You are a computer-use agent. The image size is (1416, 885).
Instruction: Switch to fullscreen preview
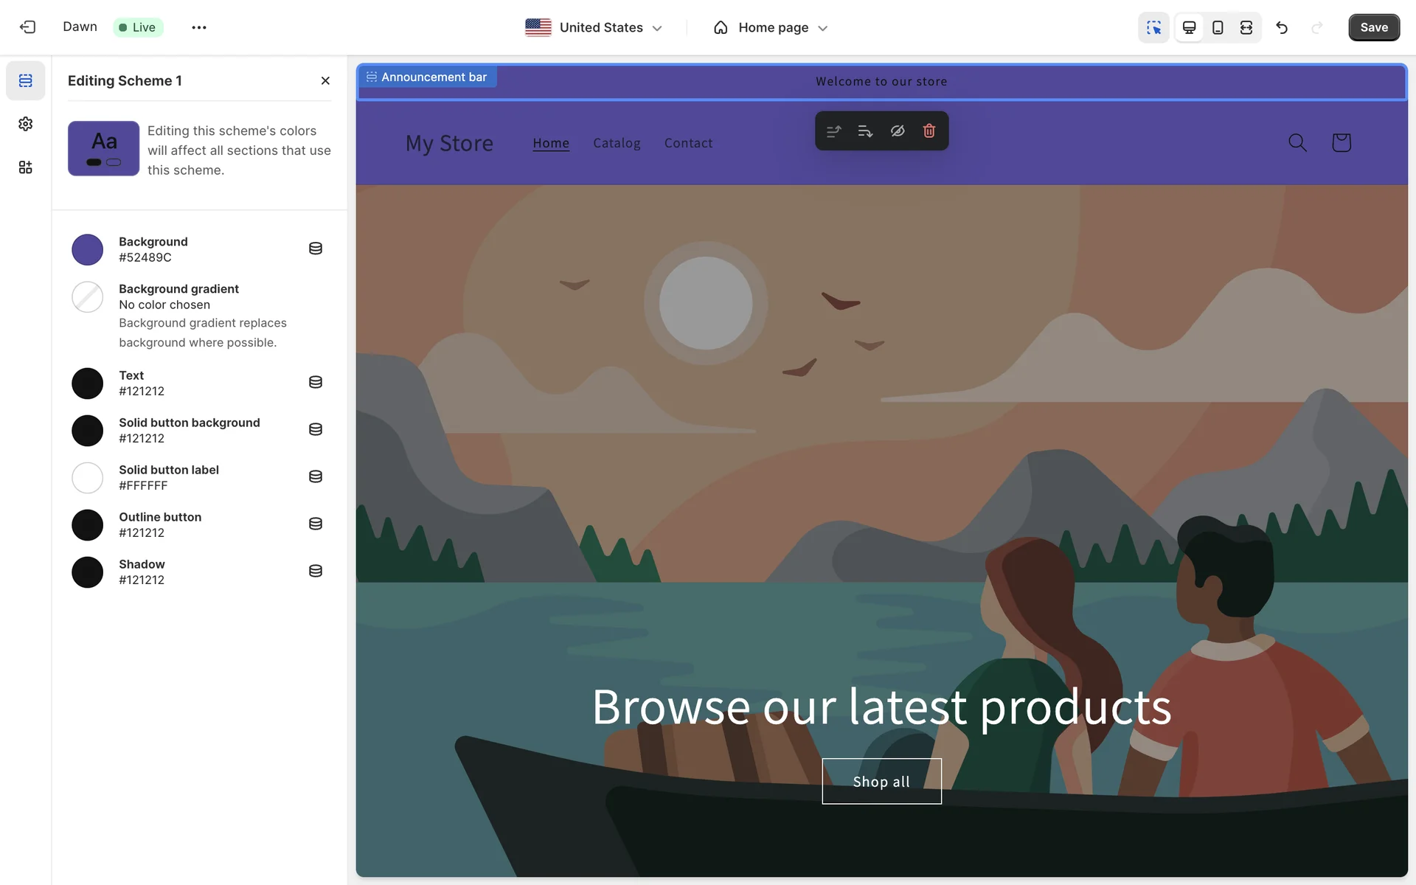(1246, 27)
